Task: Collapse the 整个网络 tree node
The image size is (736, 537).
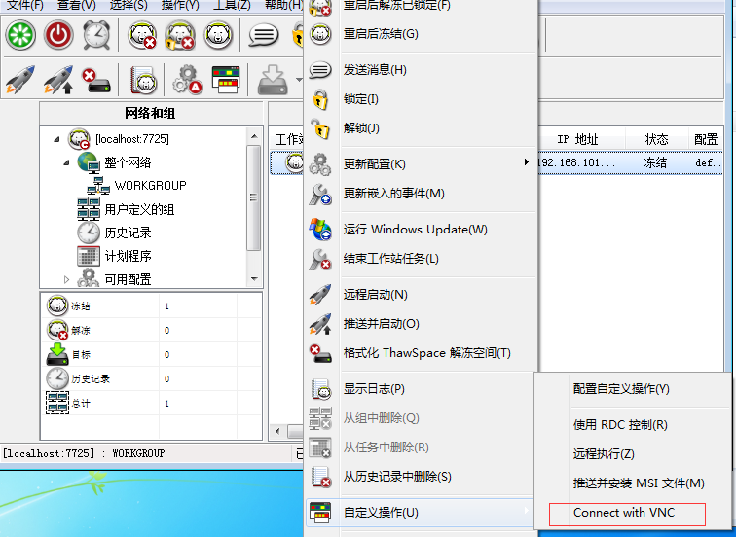Action: click(67, 162)
